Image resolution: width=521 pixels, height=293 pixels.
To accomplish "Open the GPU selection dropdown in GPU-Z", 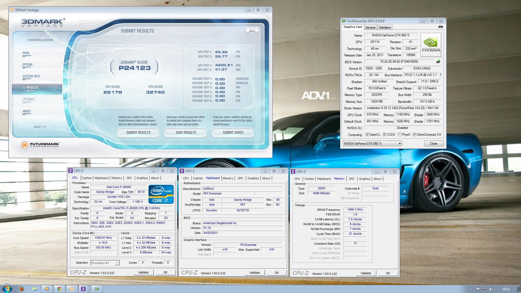I will 372,144.
